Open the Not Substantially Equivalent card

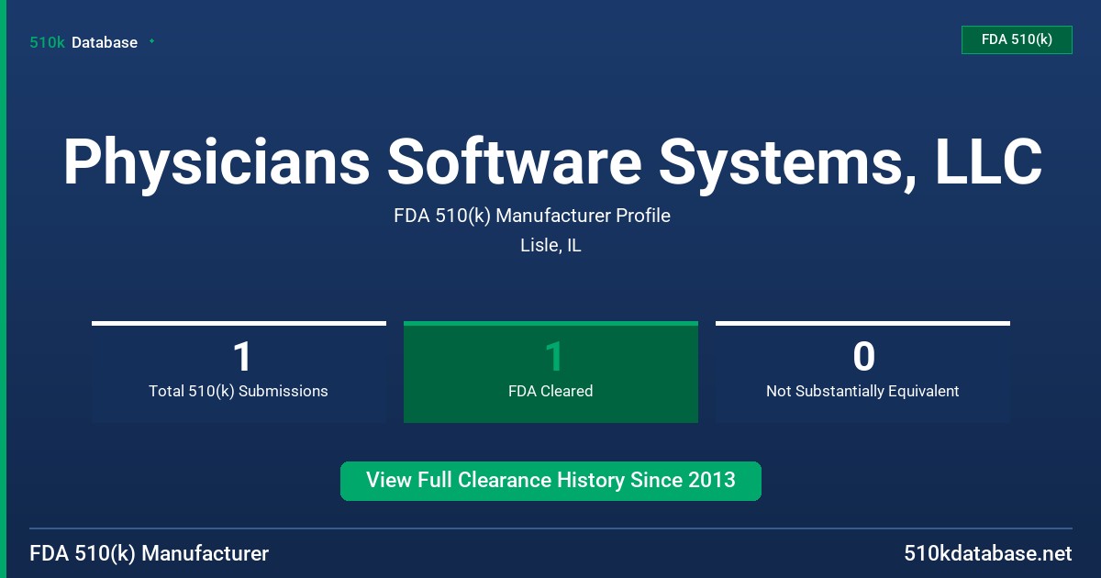coord(862,372)
